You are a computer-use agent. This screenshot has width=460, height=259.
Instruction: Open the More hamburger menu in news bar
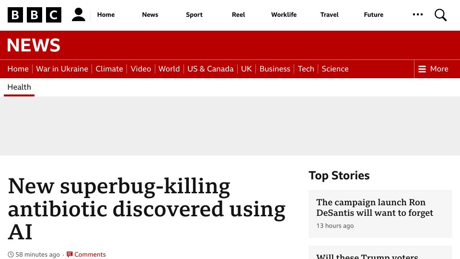coord(433,69)
